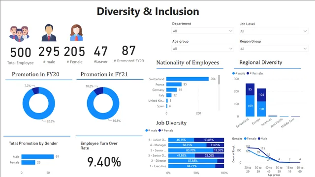
Task: Click the Nationality of Employees title
Action: [x=188, y=62]
